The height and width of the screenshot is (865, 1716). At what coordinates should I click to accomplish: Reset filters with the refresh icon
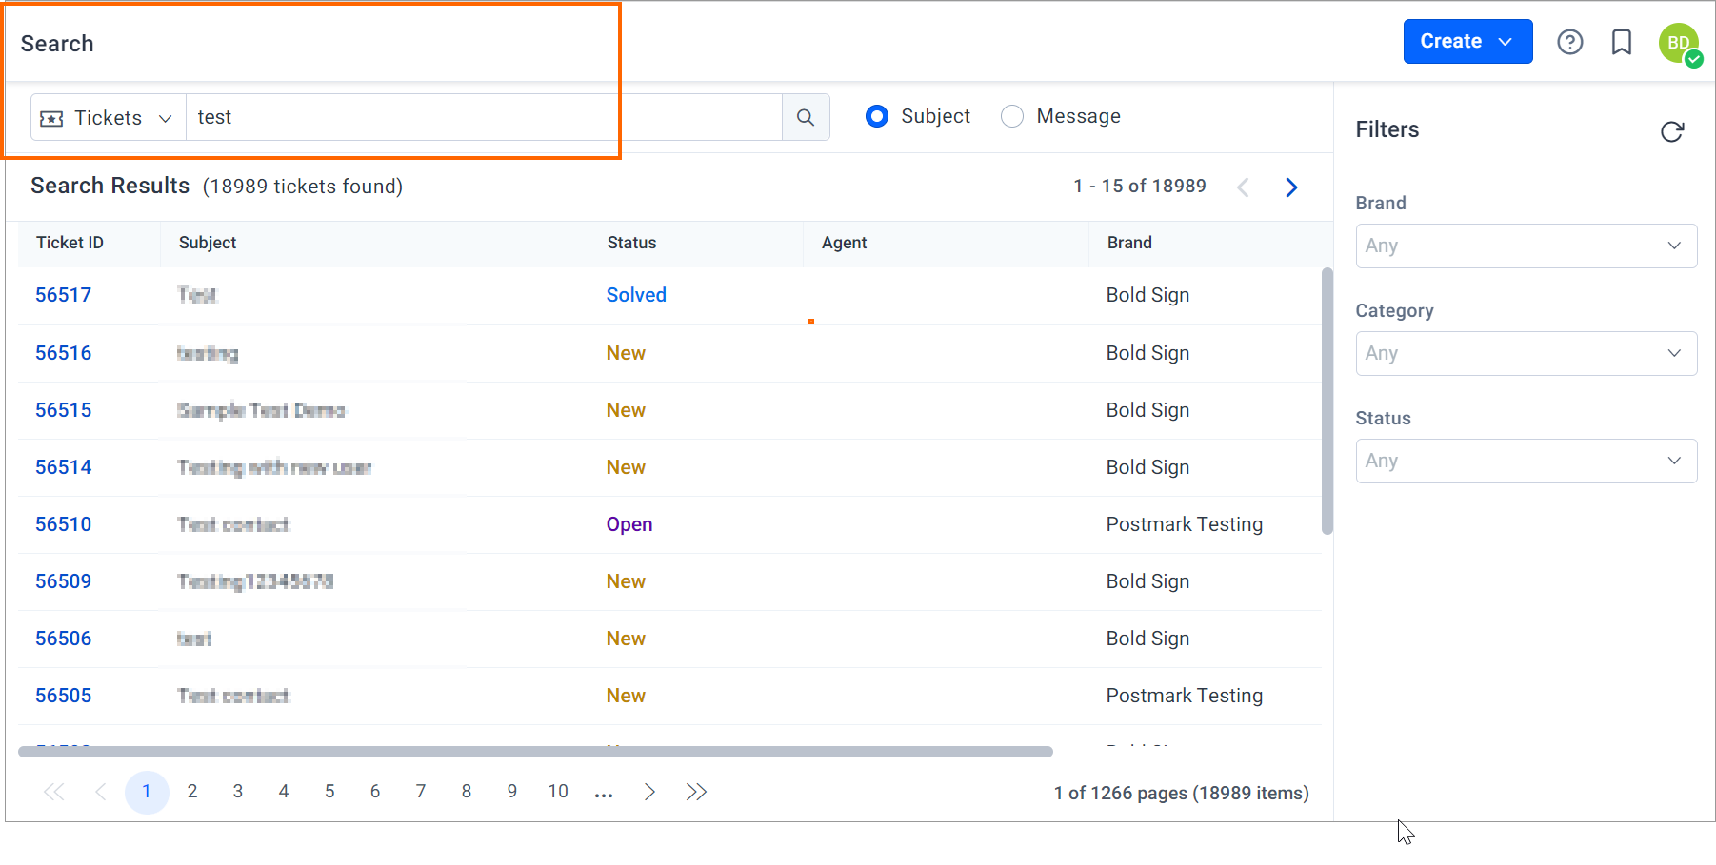point(1672,131)
